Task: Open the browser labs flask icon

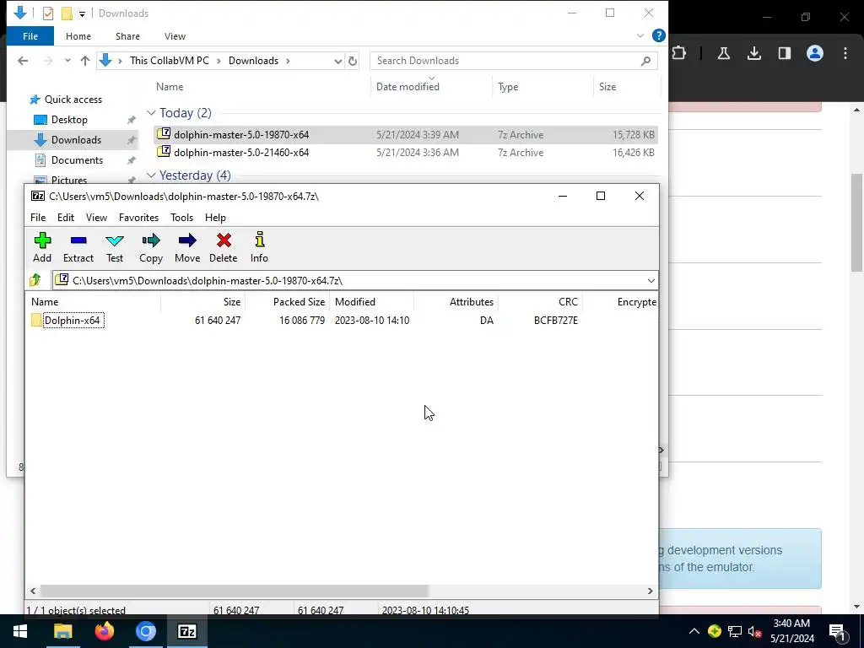Action: (723, 53)
